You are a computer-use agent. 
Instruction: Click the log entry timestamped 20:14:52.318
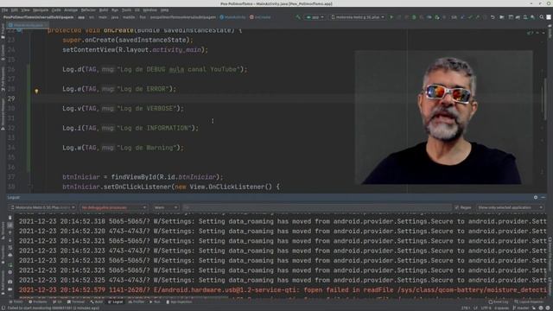[283, 221]
